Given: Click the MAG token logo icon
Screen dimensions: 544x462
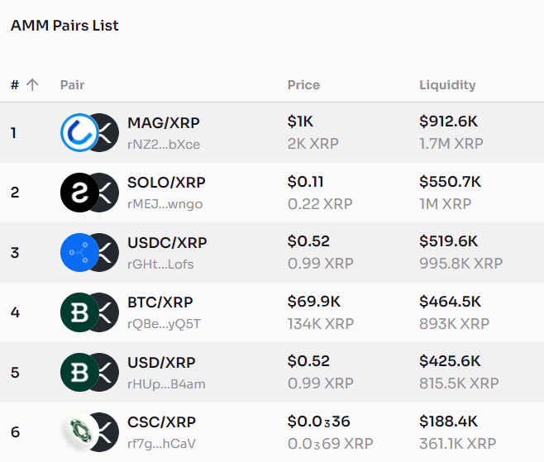Looking at the screenshot, I should point(79,133).
